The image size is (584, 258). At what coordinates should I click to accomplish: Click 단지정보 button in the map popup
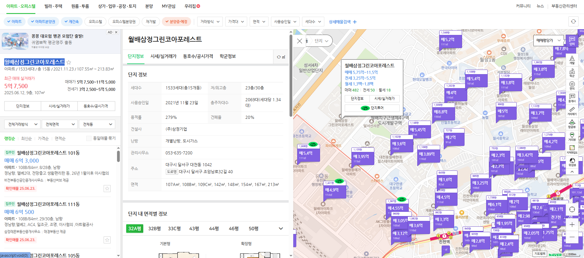click(357, 98)
